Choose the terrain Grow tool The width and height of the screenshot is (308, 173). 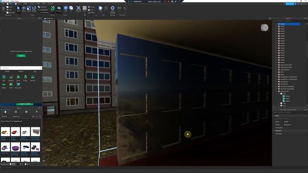pyautogui.click(x=18, y=78)
